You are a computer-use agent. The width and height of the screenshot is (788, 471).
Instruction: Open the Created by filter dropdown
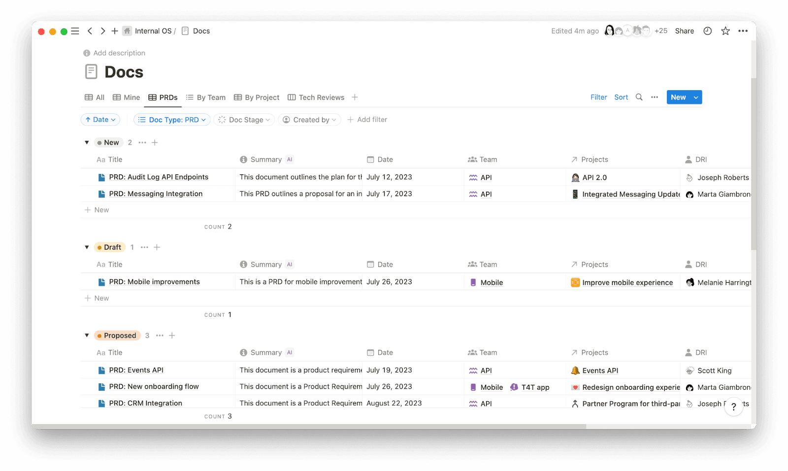point(309,119)
